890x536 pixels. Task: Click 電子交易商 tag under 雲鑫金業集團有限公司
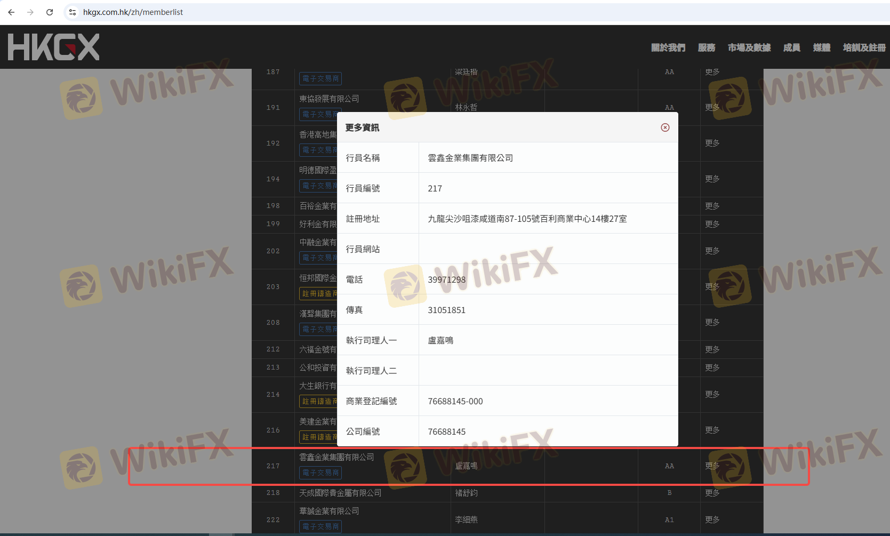pyautogui.click(x=320, y=473)
